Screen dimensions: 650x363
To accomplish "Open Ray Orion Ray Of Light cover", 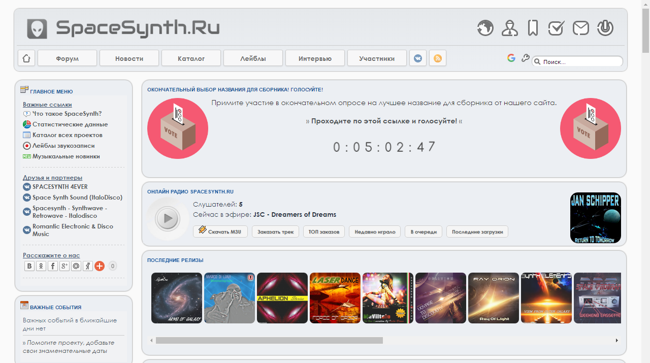I will 494,298.
